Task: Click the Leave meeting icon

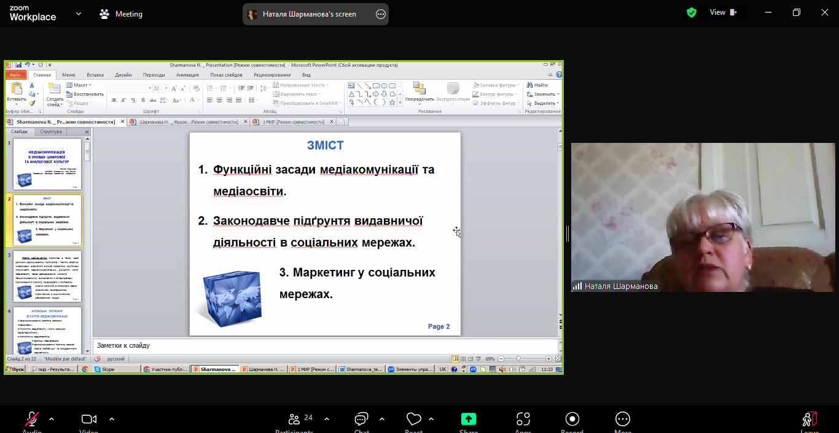Action: click(810, 420)
